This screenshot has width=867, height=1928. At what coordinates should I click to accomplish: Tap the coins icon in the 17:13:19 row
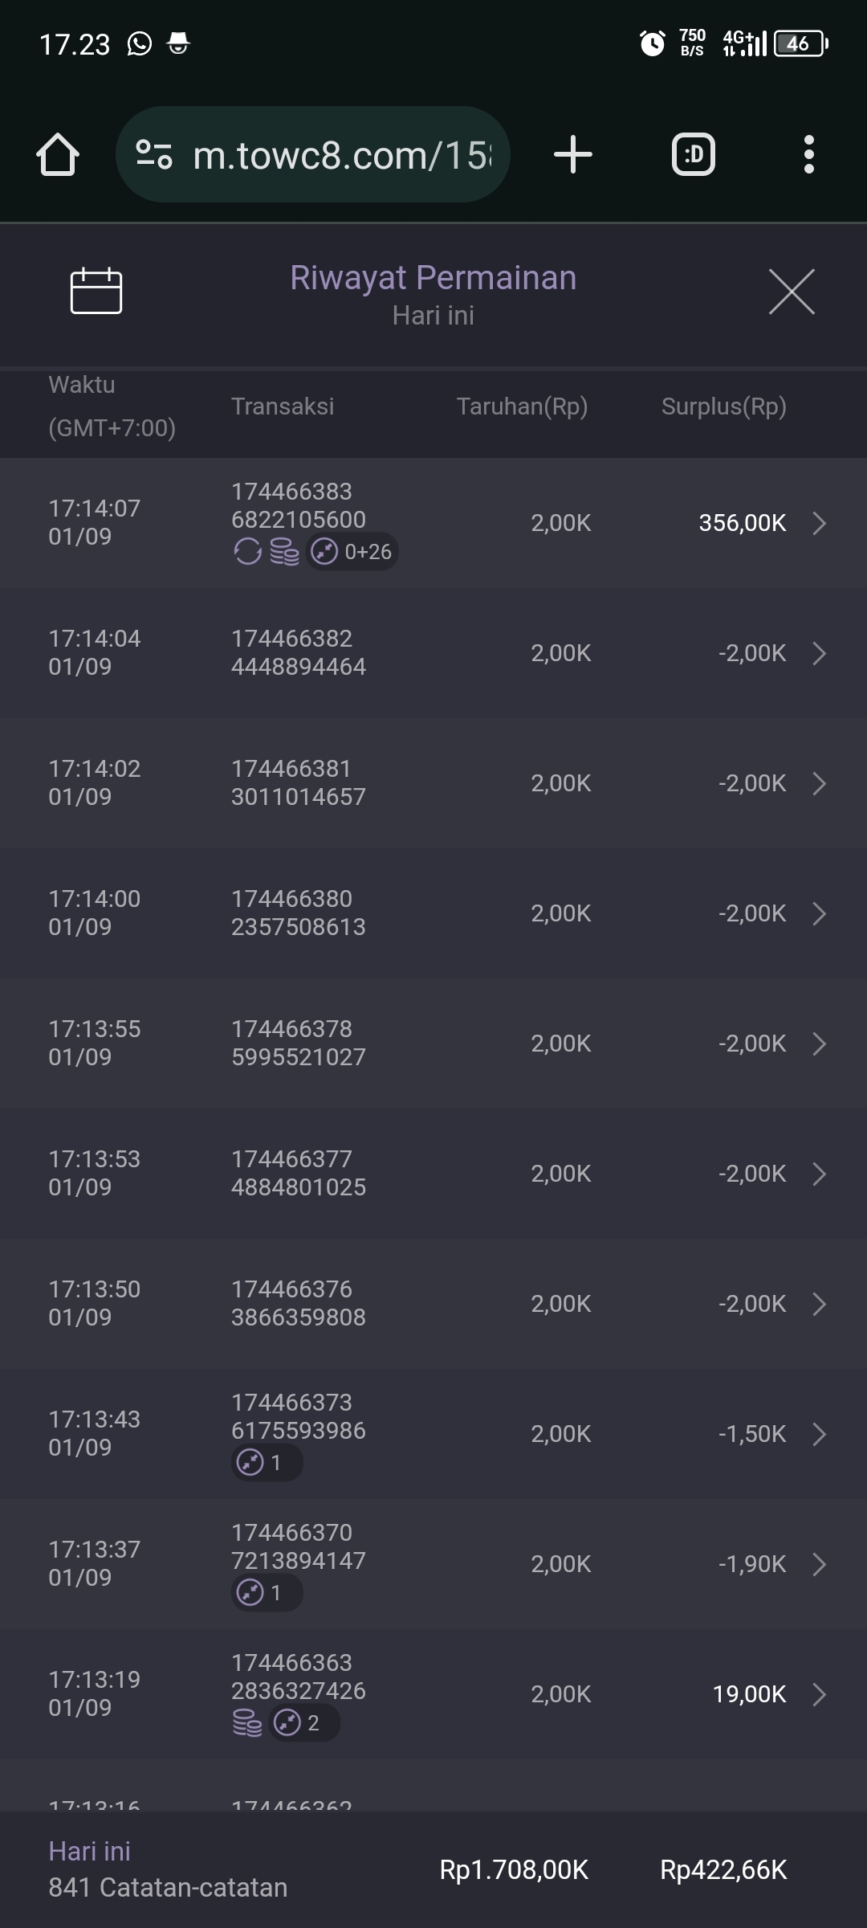(x=247, y=1723)
